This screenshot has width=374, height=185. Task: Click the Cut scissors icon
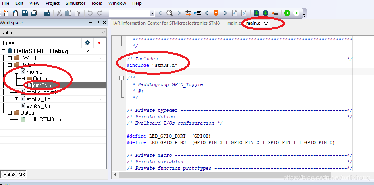59,13
